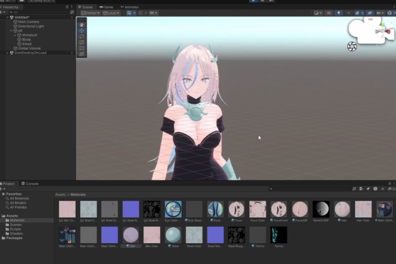
Task: Toggle hidden packages visibility in Project
Action: pos(392,189)
